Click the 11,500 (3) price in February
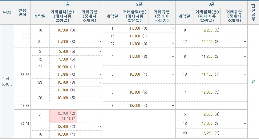Screen dimensions: 259x139 tap(138, 28)
